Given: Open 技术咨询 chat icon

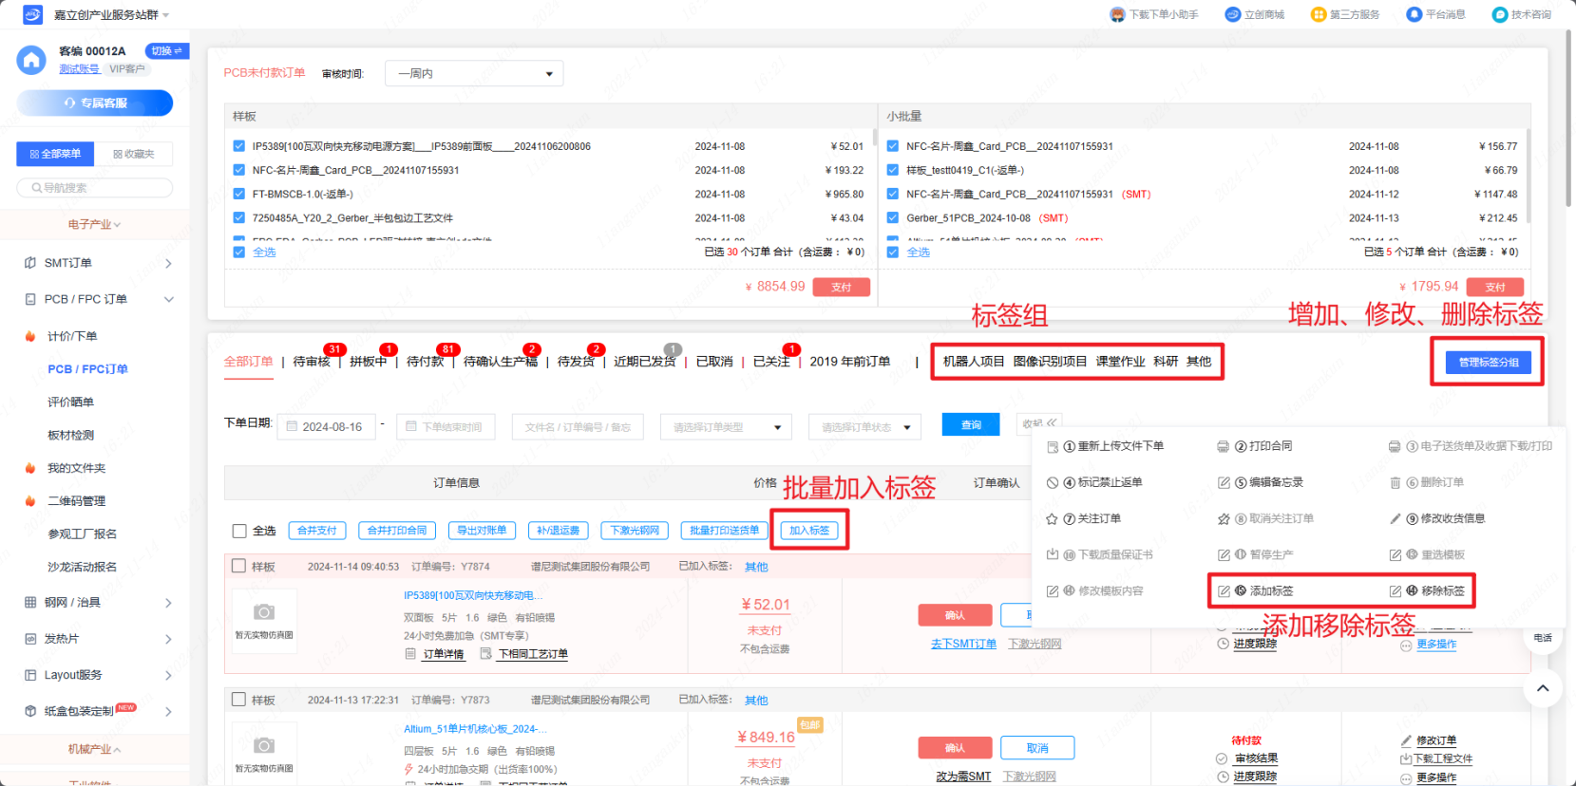Looking at the screenshot, I should (x=1500, y=14).
